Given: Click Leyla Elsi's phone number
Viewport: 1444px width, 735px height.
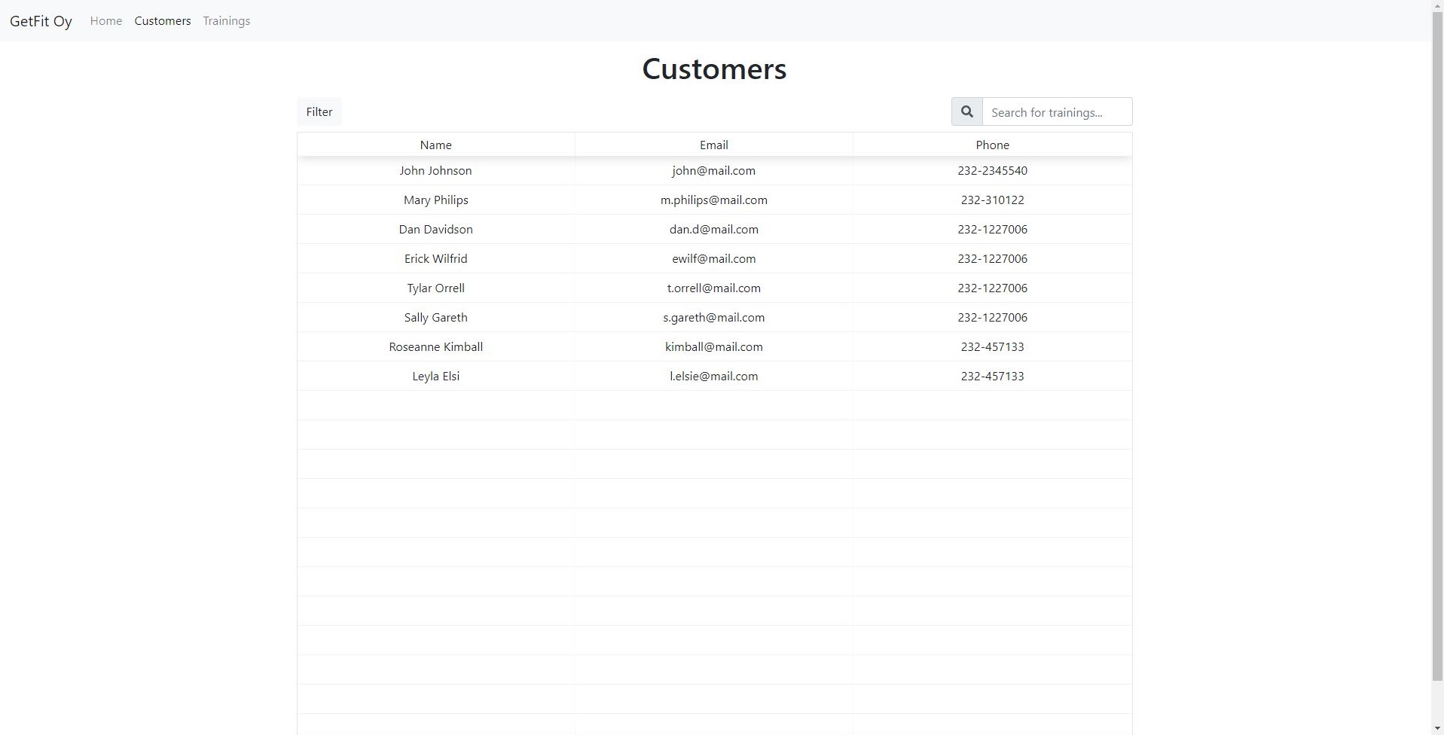Looking at the screenshot, I should click(x=993, y=377).
